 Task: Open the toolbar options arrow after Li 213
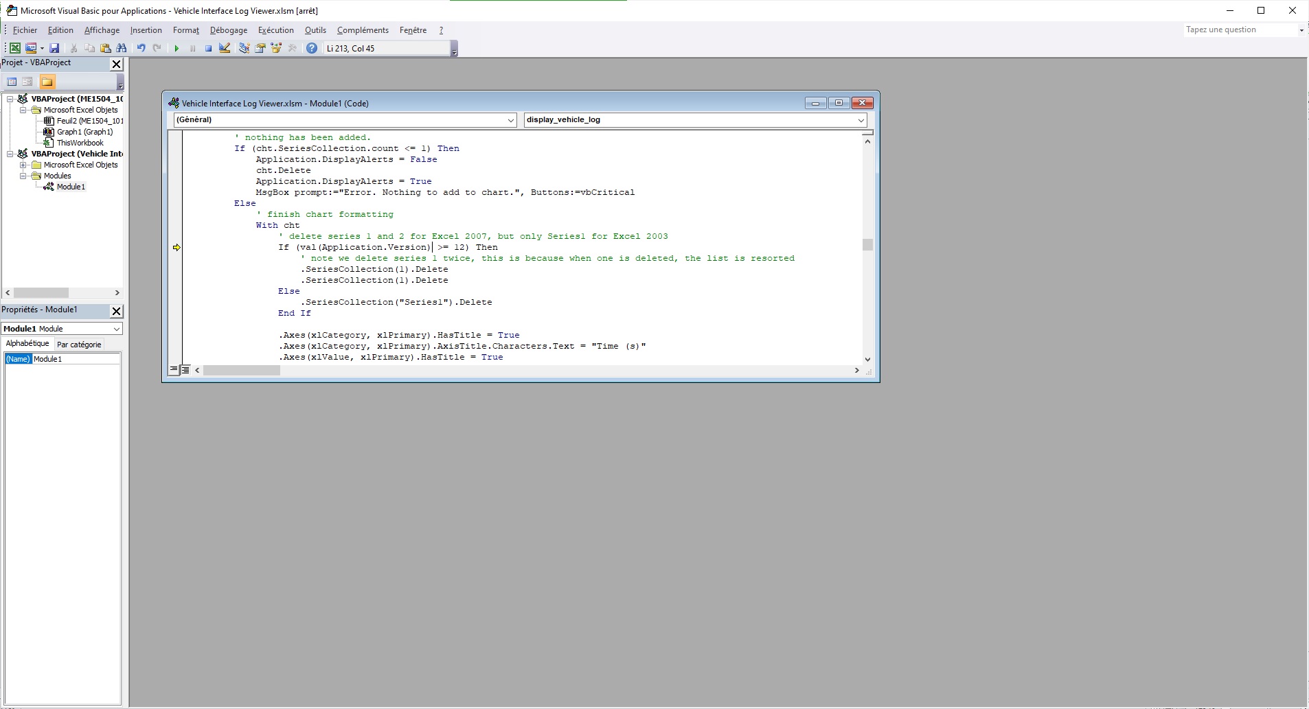(454, 49)
